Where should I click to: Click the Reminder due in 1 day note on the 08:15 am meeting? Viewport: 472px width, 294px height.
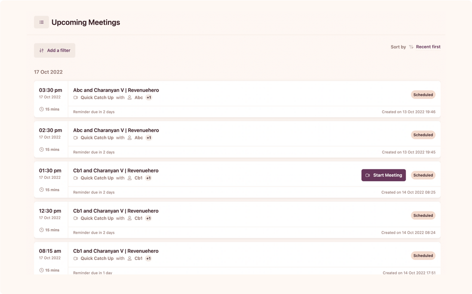point(93,273)
